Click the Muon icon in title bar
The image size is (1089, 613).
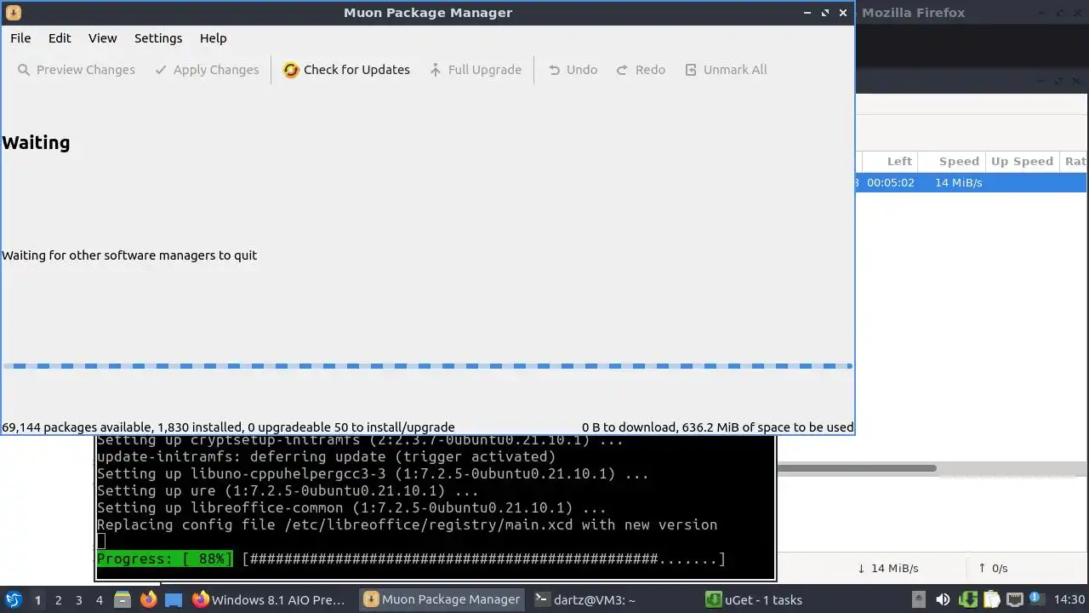(13, 13)
